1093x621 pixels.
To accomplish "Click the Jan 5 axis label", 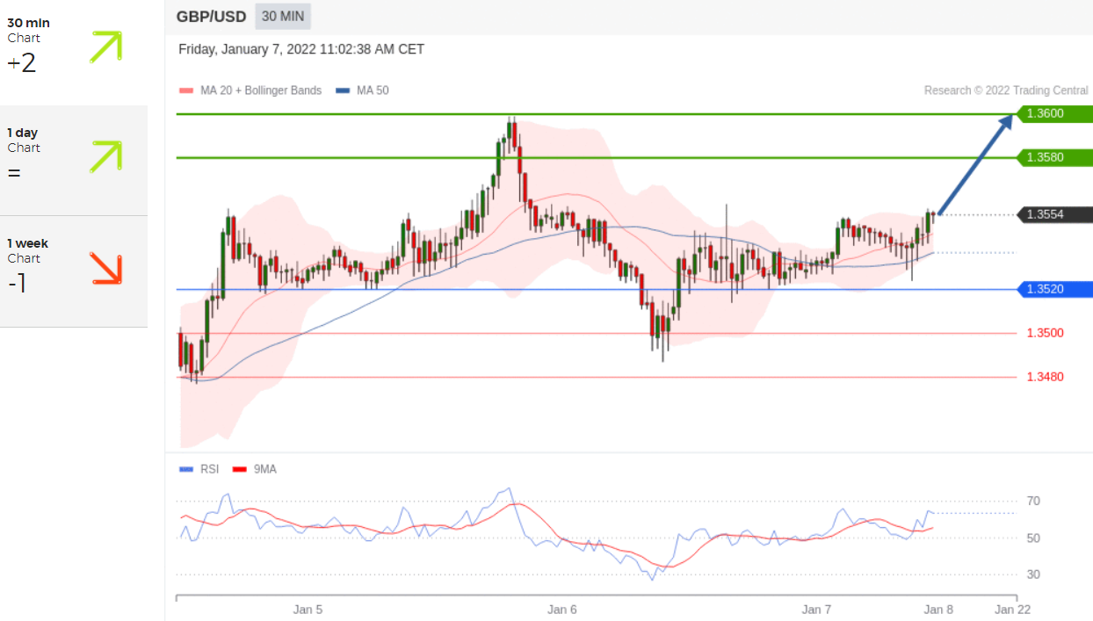I will click(308, 609).
